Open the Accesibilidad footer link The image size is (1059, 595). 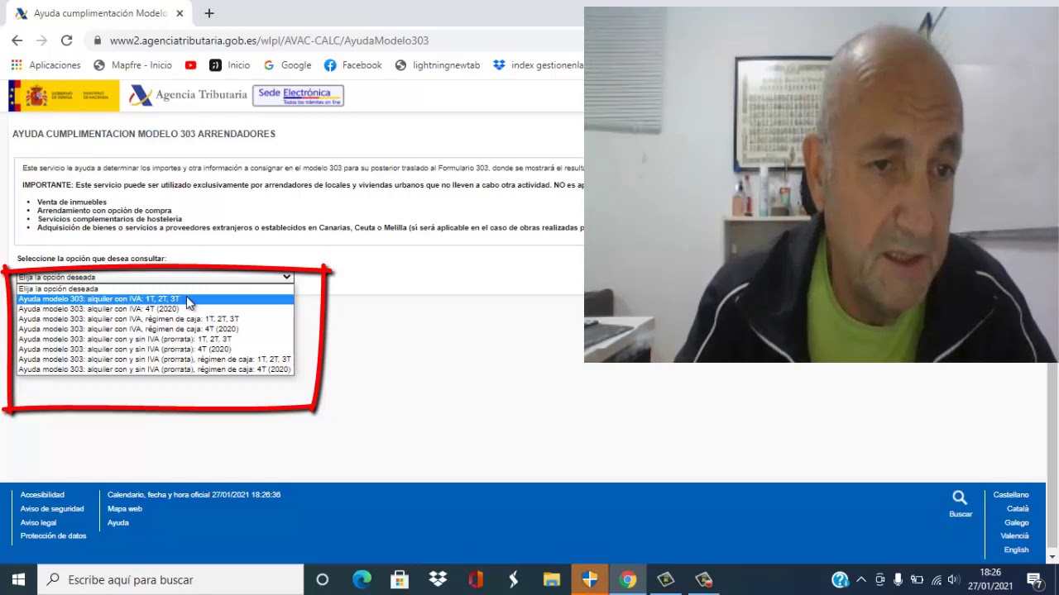tap(42, 494)
